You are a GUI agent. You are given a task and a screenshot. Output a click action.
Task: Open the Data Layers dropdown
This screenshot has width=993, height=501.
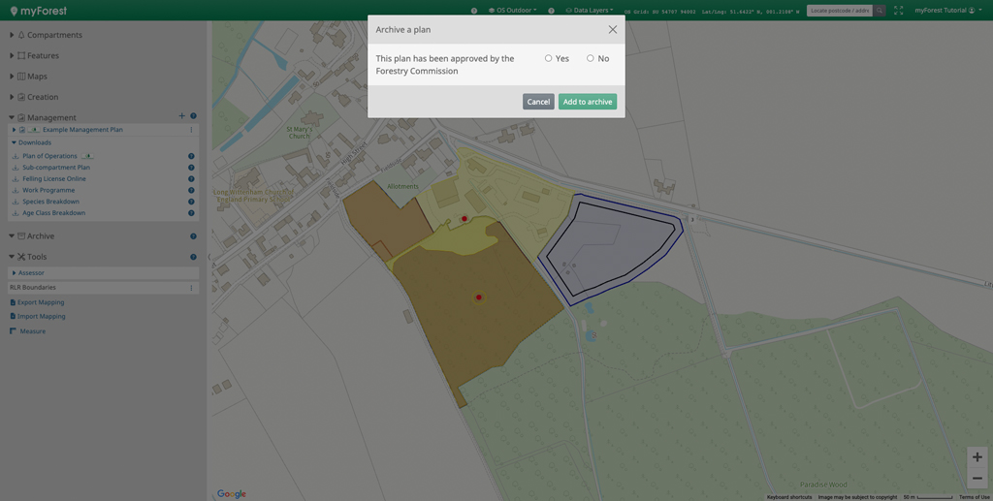[x=590, y=11]
